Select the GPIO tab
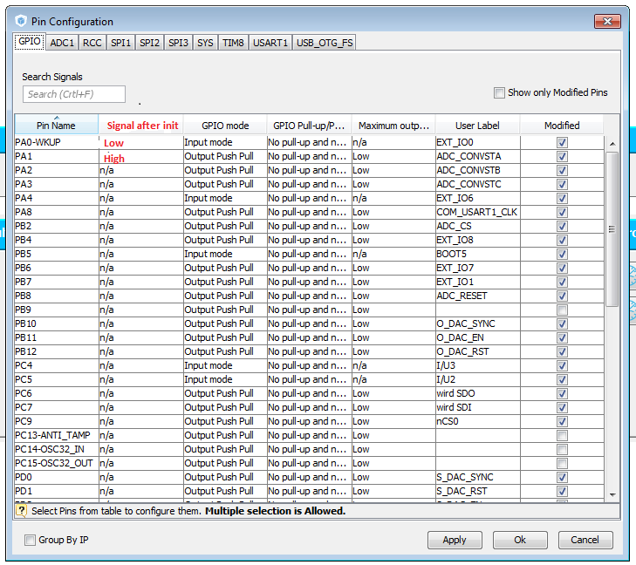 (30, 41)
